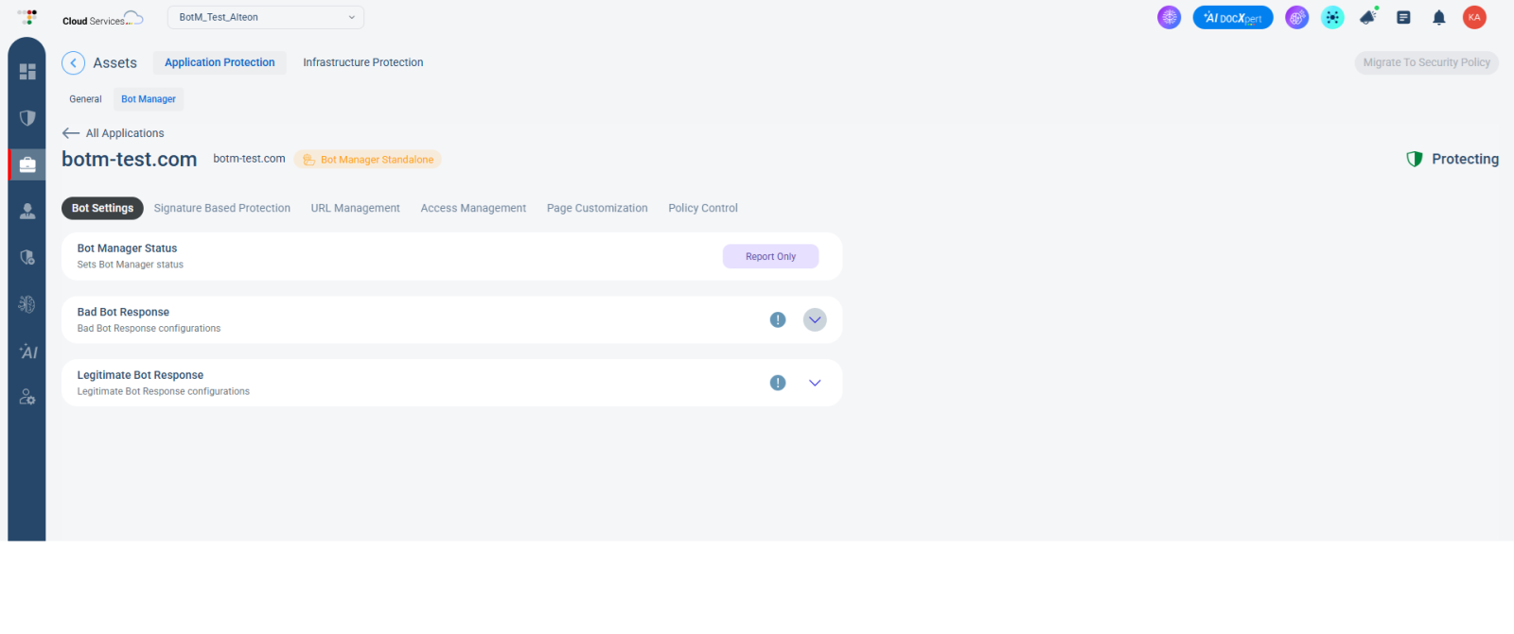Click the megaphone announcements icon
Screen dimensions: 1514x634
1368,17
